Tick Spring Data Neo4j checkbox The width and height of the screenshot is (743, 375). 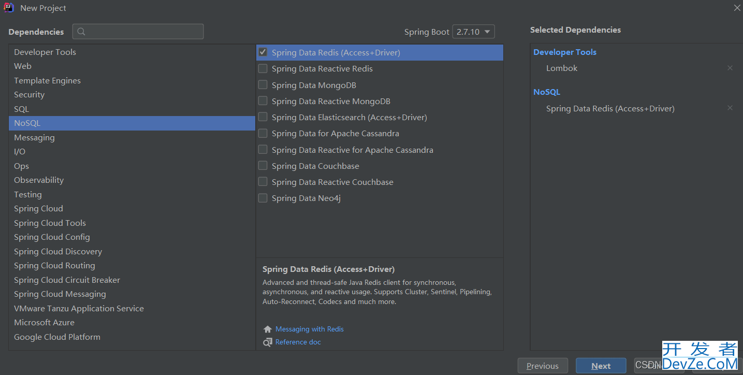(x=263, y=198)
